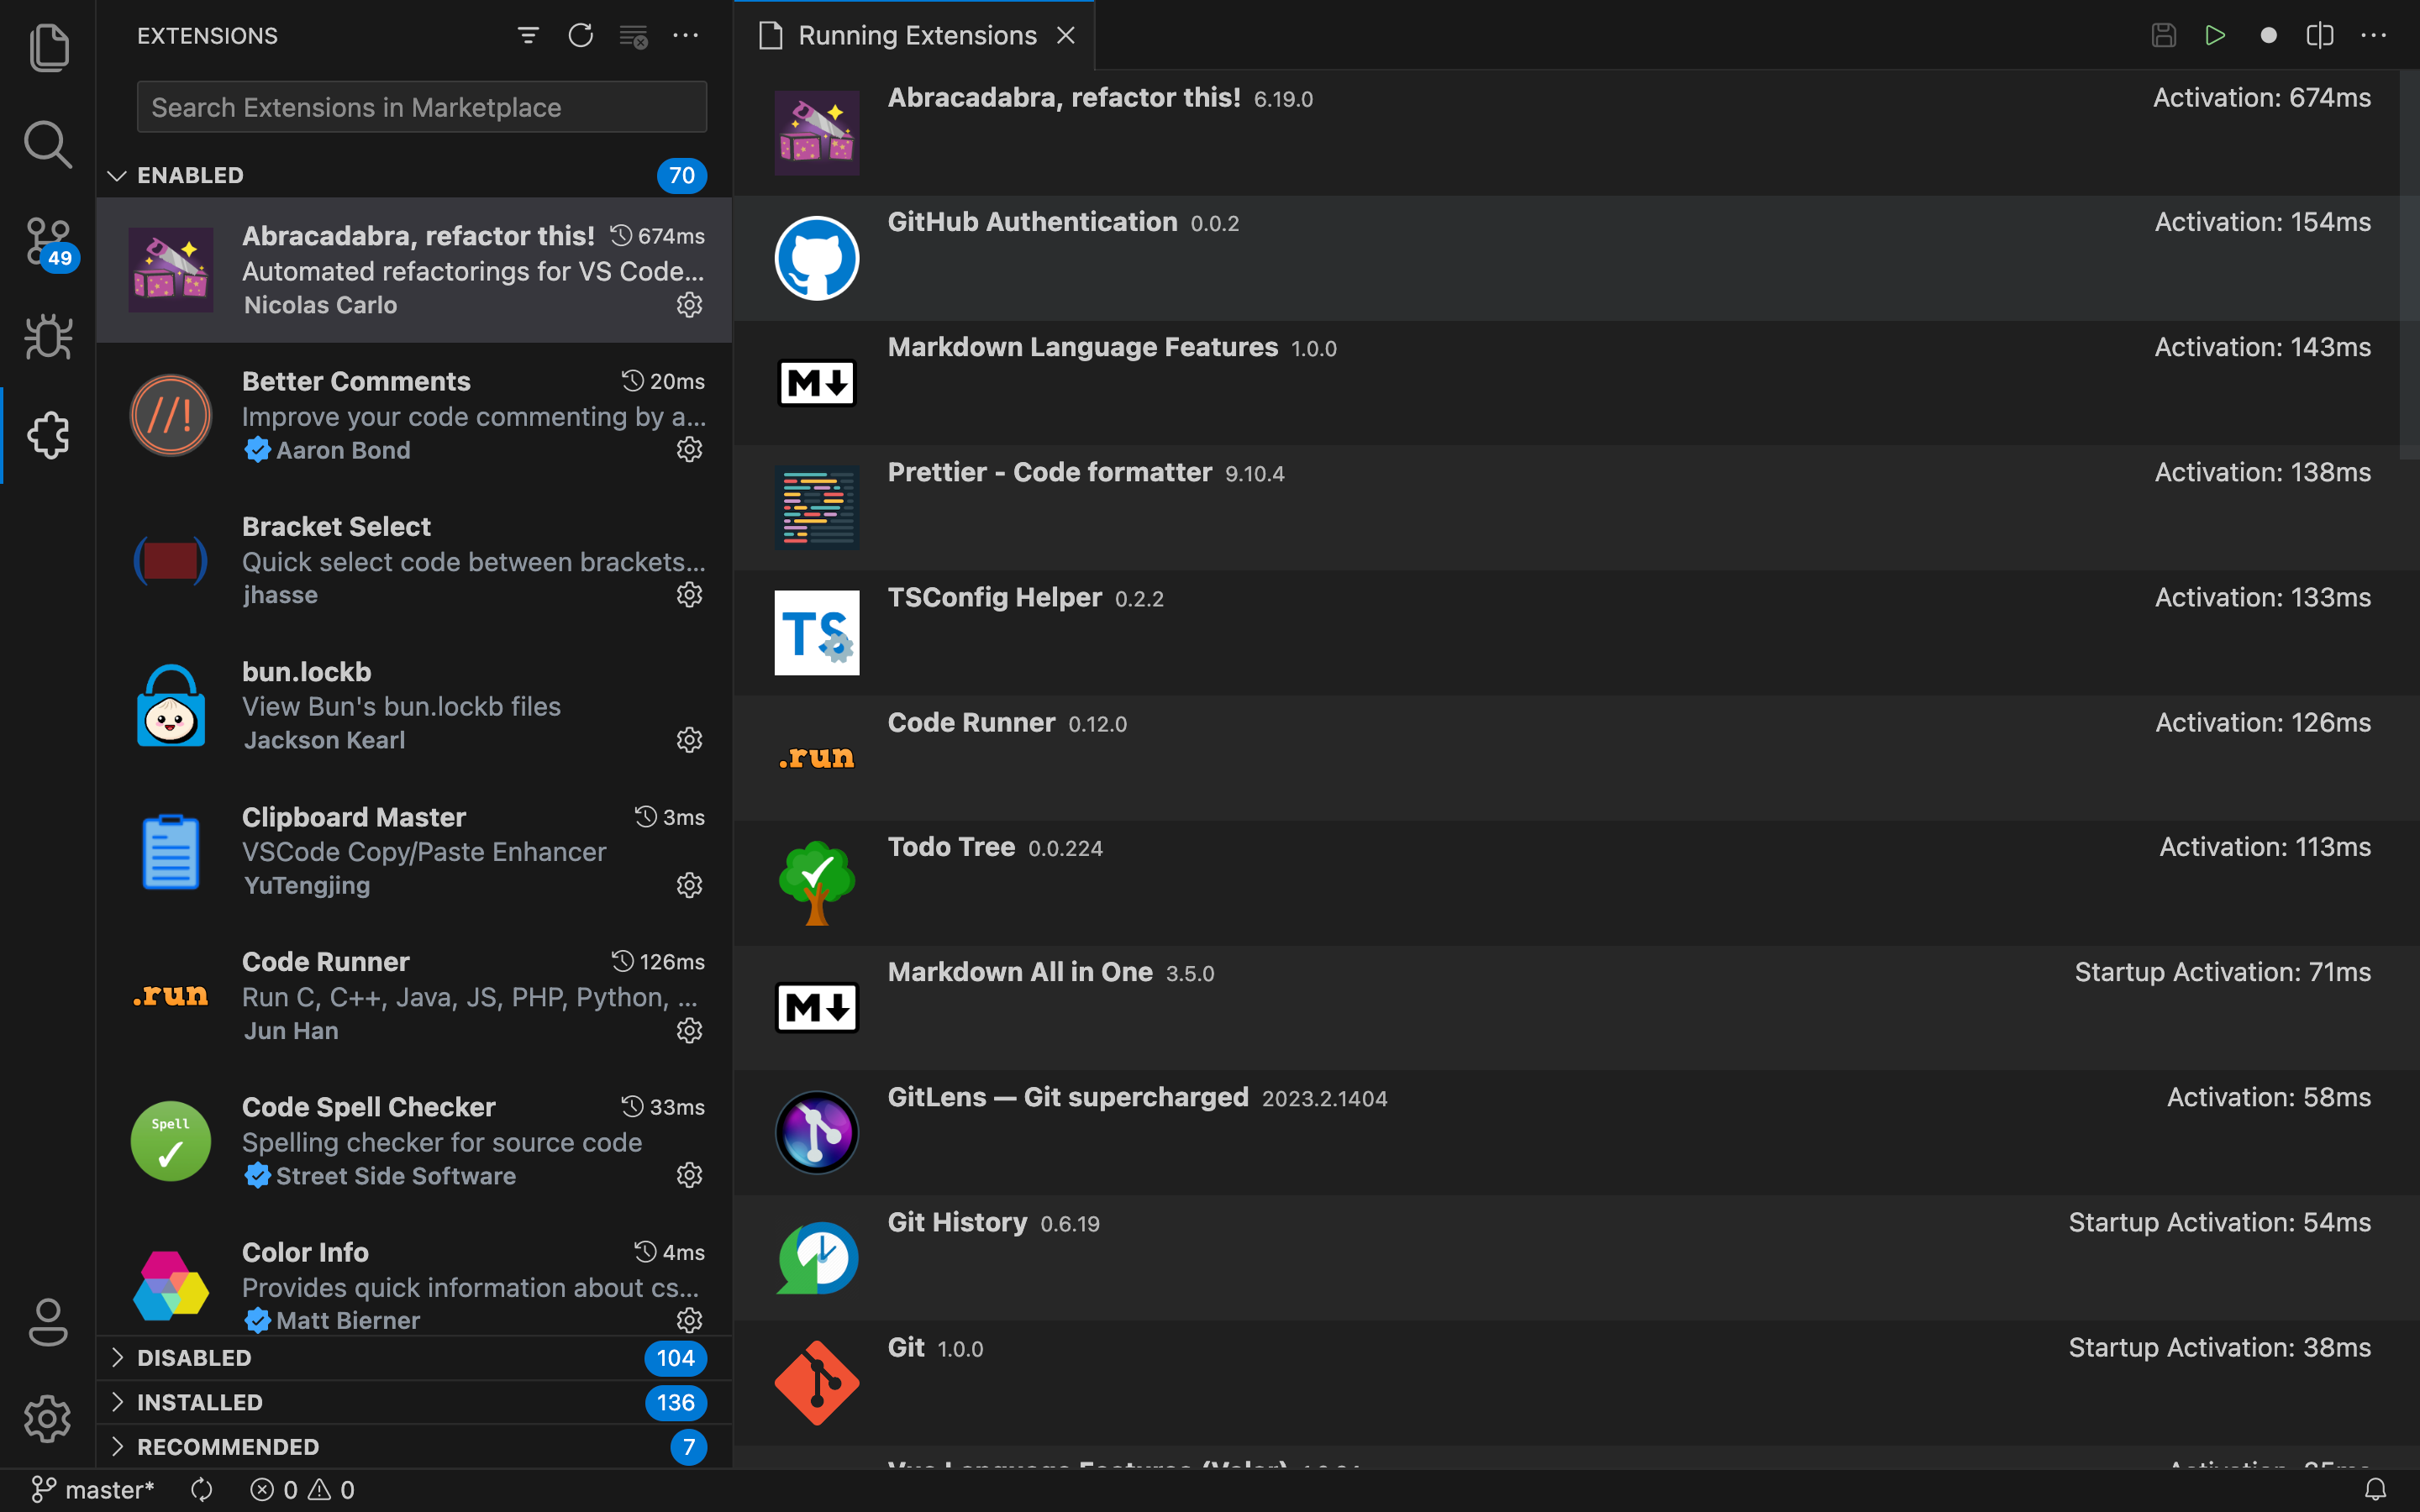Clear the extension search results
Screen dimensions: 2420x1512
coord(633,36)
